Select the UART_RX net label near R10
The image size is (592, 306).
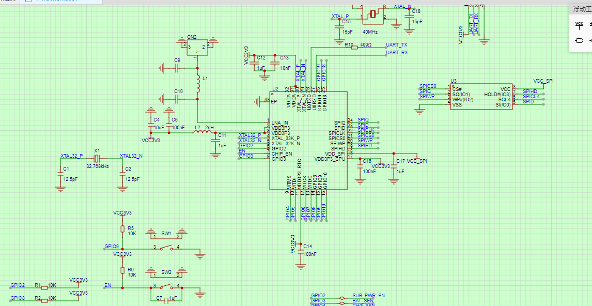pos(397,53)
